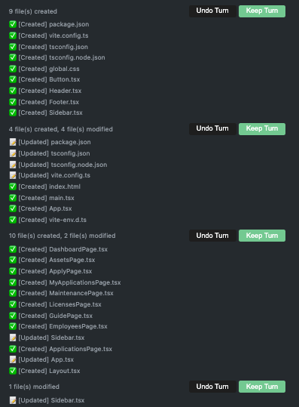Image resolution: width=299 pixels, height=407 pixels.
Task: Click the green check next to LicensesPage.tsx
Action: pyautogui.click(x=13, y=304)
